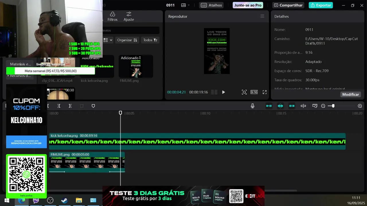Toggle auto snapping on timeline
Viewport: 367px width, 206px height.
280,106
